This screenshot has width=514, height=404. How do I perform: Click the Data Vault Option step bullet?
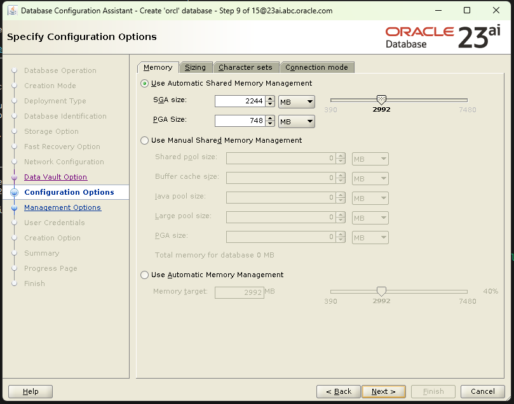click(x=14, y=178)
